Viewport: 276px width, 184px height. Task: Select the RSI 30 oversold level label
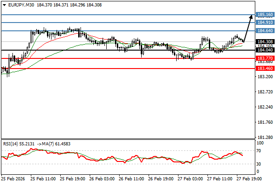point(259,164)
